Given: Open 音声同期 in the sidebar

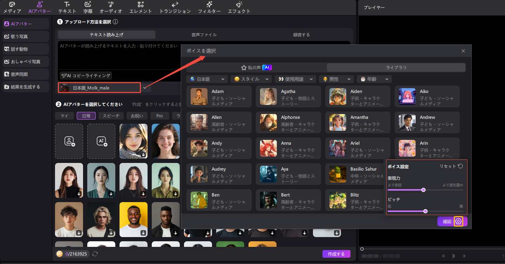Looking at the screenshot, I should (x=26, y=74).
